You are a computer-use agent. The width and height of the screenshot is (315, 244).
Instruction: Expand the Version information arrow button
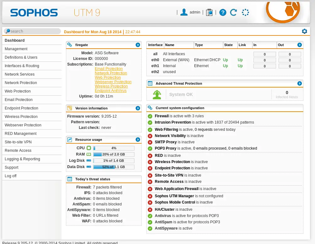click(138, 108)
